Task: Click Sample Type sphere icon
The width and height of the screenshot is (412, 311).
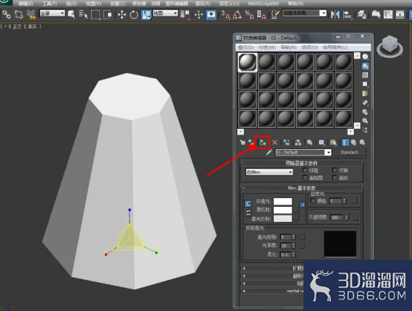Action: click(x=365, y=57)
